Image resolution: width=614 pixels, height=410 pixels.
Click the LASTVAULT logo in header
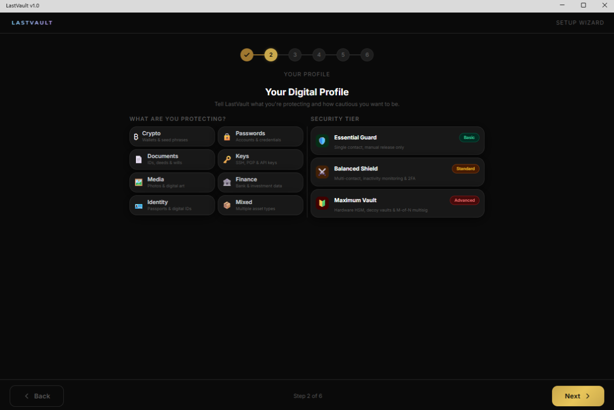pos(32,23)
